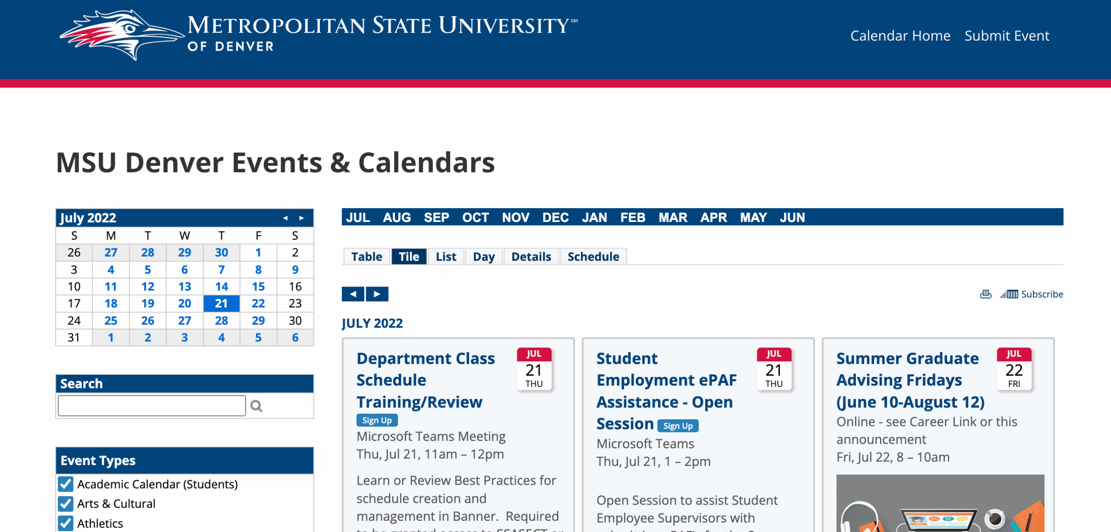Go to next month in mini calendar

point(302,218)
